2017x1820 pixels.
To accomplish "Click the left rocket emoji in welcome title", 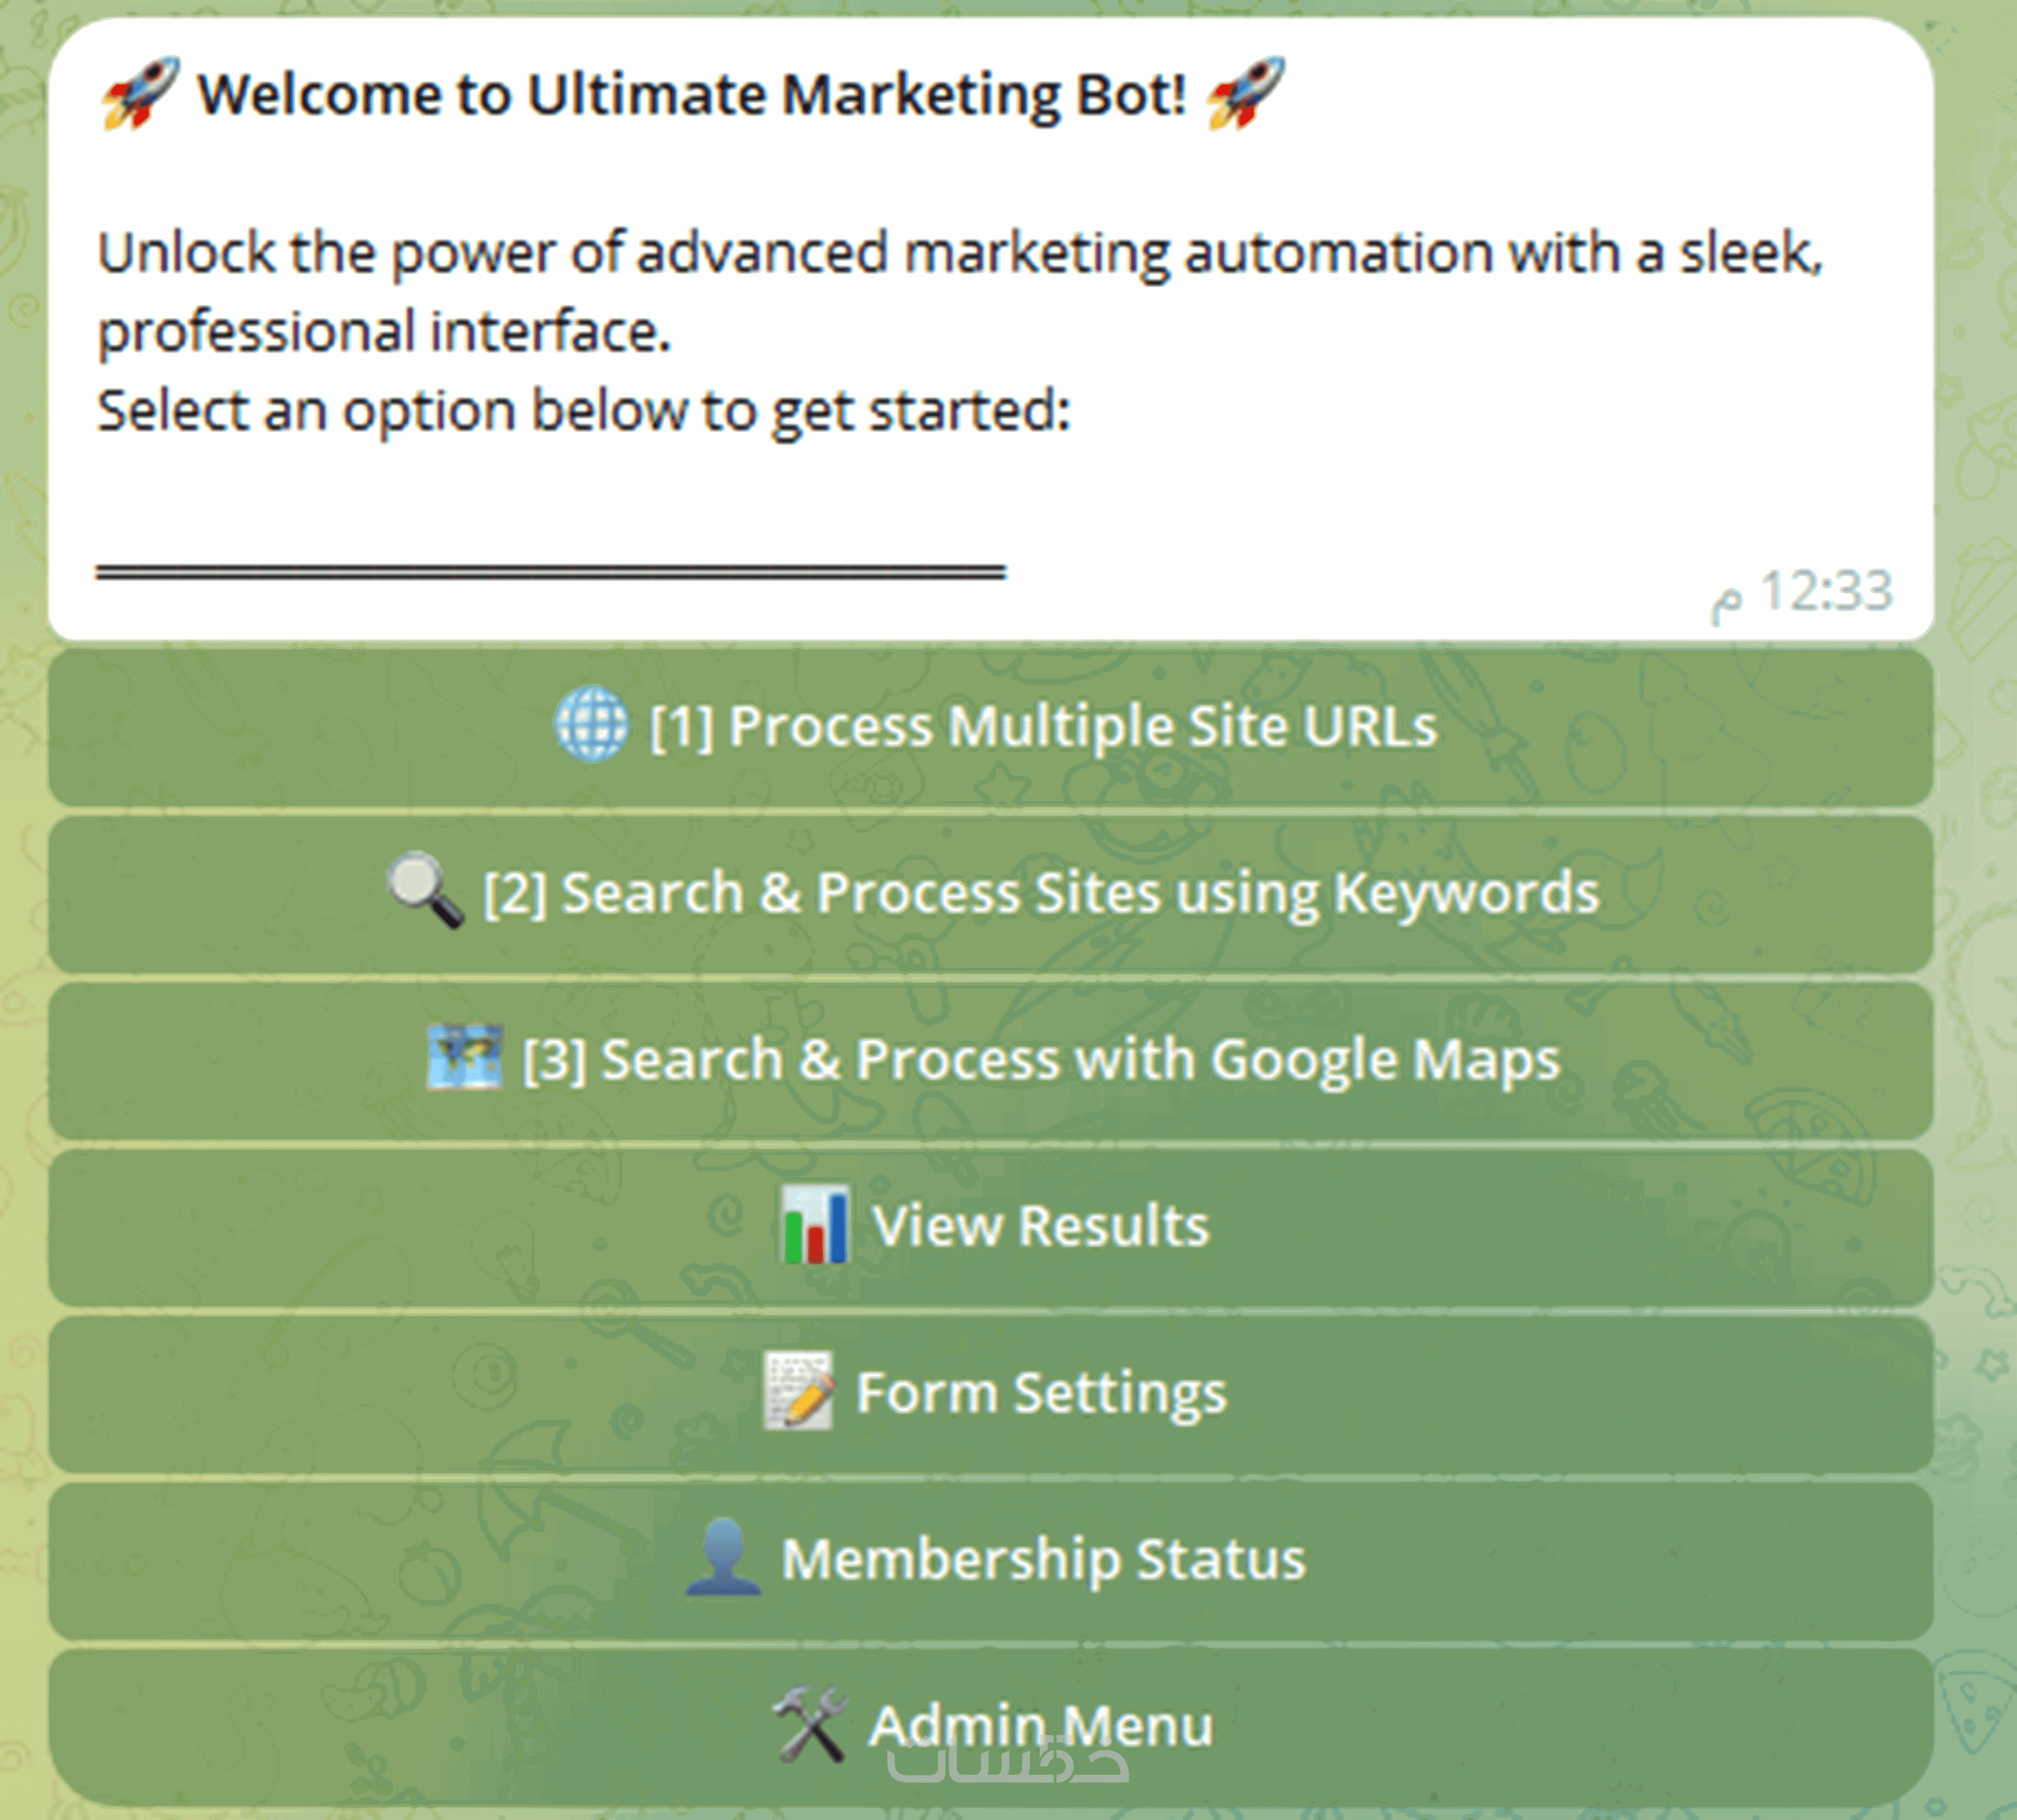I will (x=140, y=93).
